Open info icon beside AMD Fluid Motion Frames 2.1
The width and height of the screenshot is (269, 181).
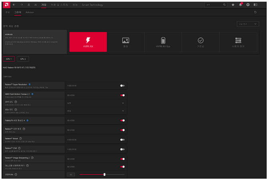32,94
